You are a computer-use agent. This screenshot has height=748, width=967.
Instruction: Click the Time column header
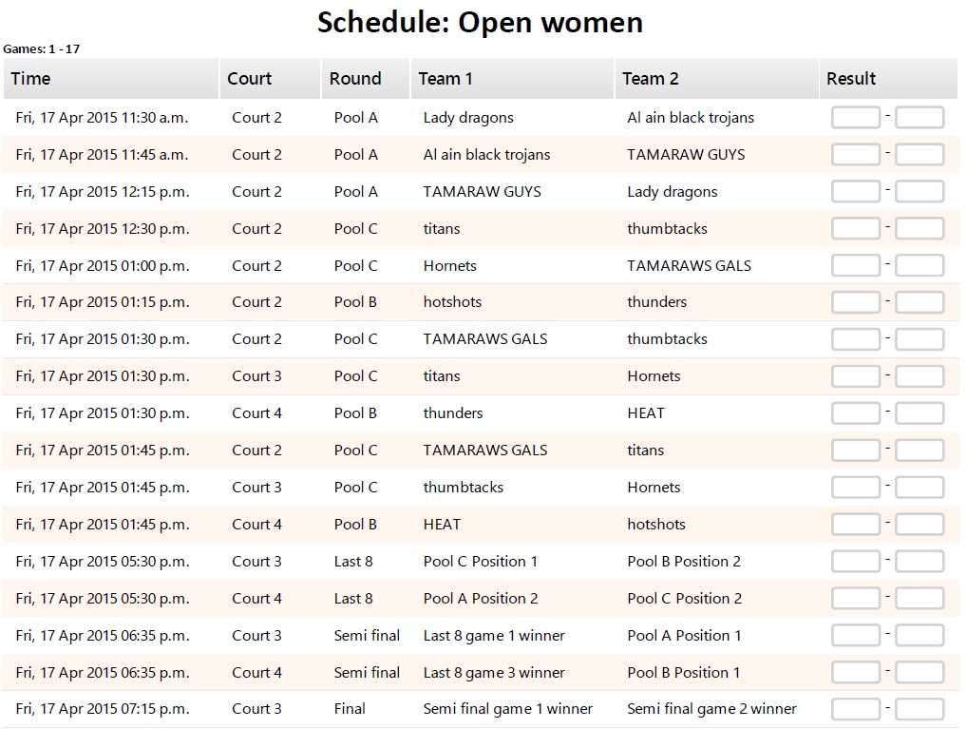[x=31, y=79]
